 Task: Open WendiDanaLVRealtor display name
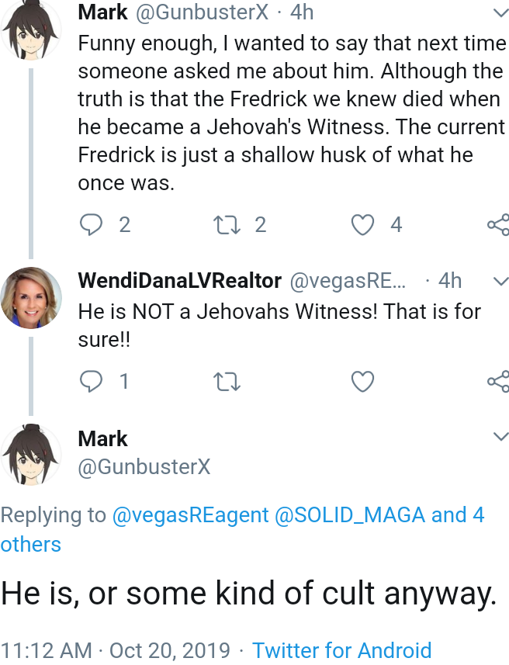(x=180, y=280)
